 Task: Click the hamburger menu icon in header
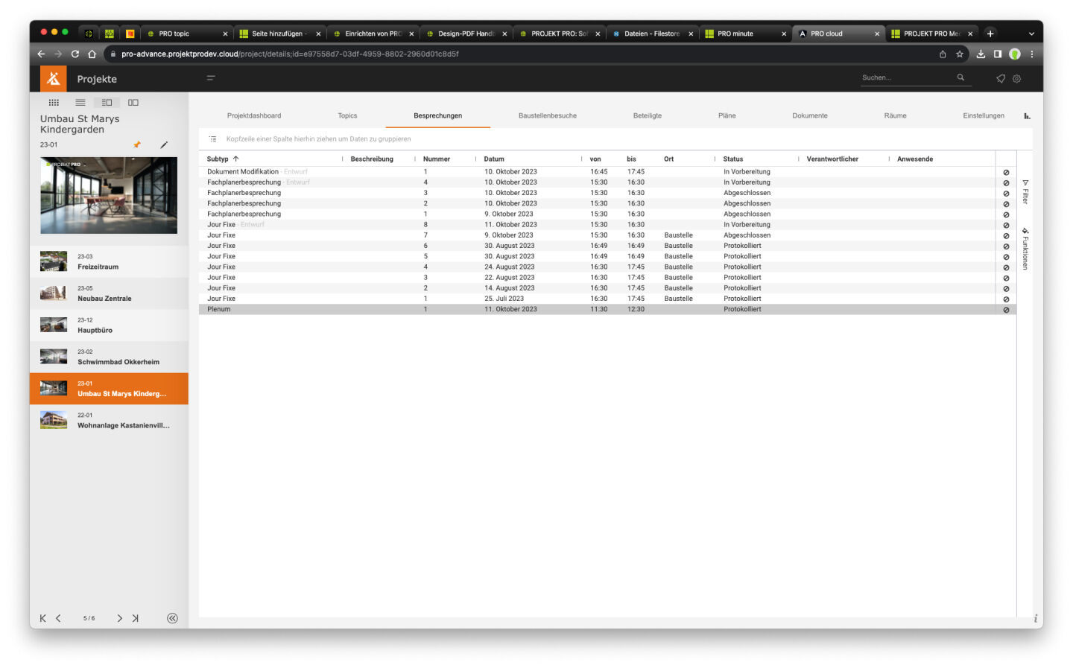tap(211, 78)
